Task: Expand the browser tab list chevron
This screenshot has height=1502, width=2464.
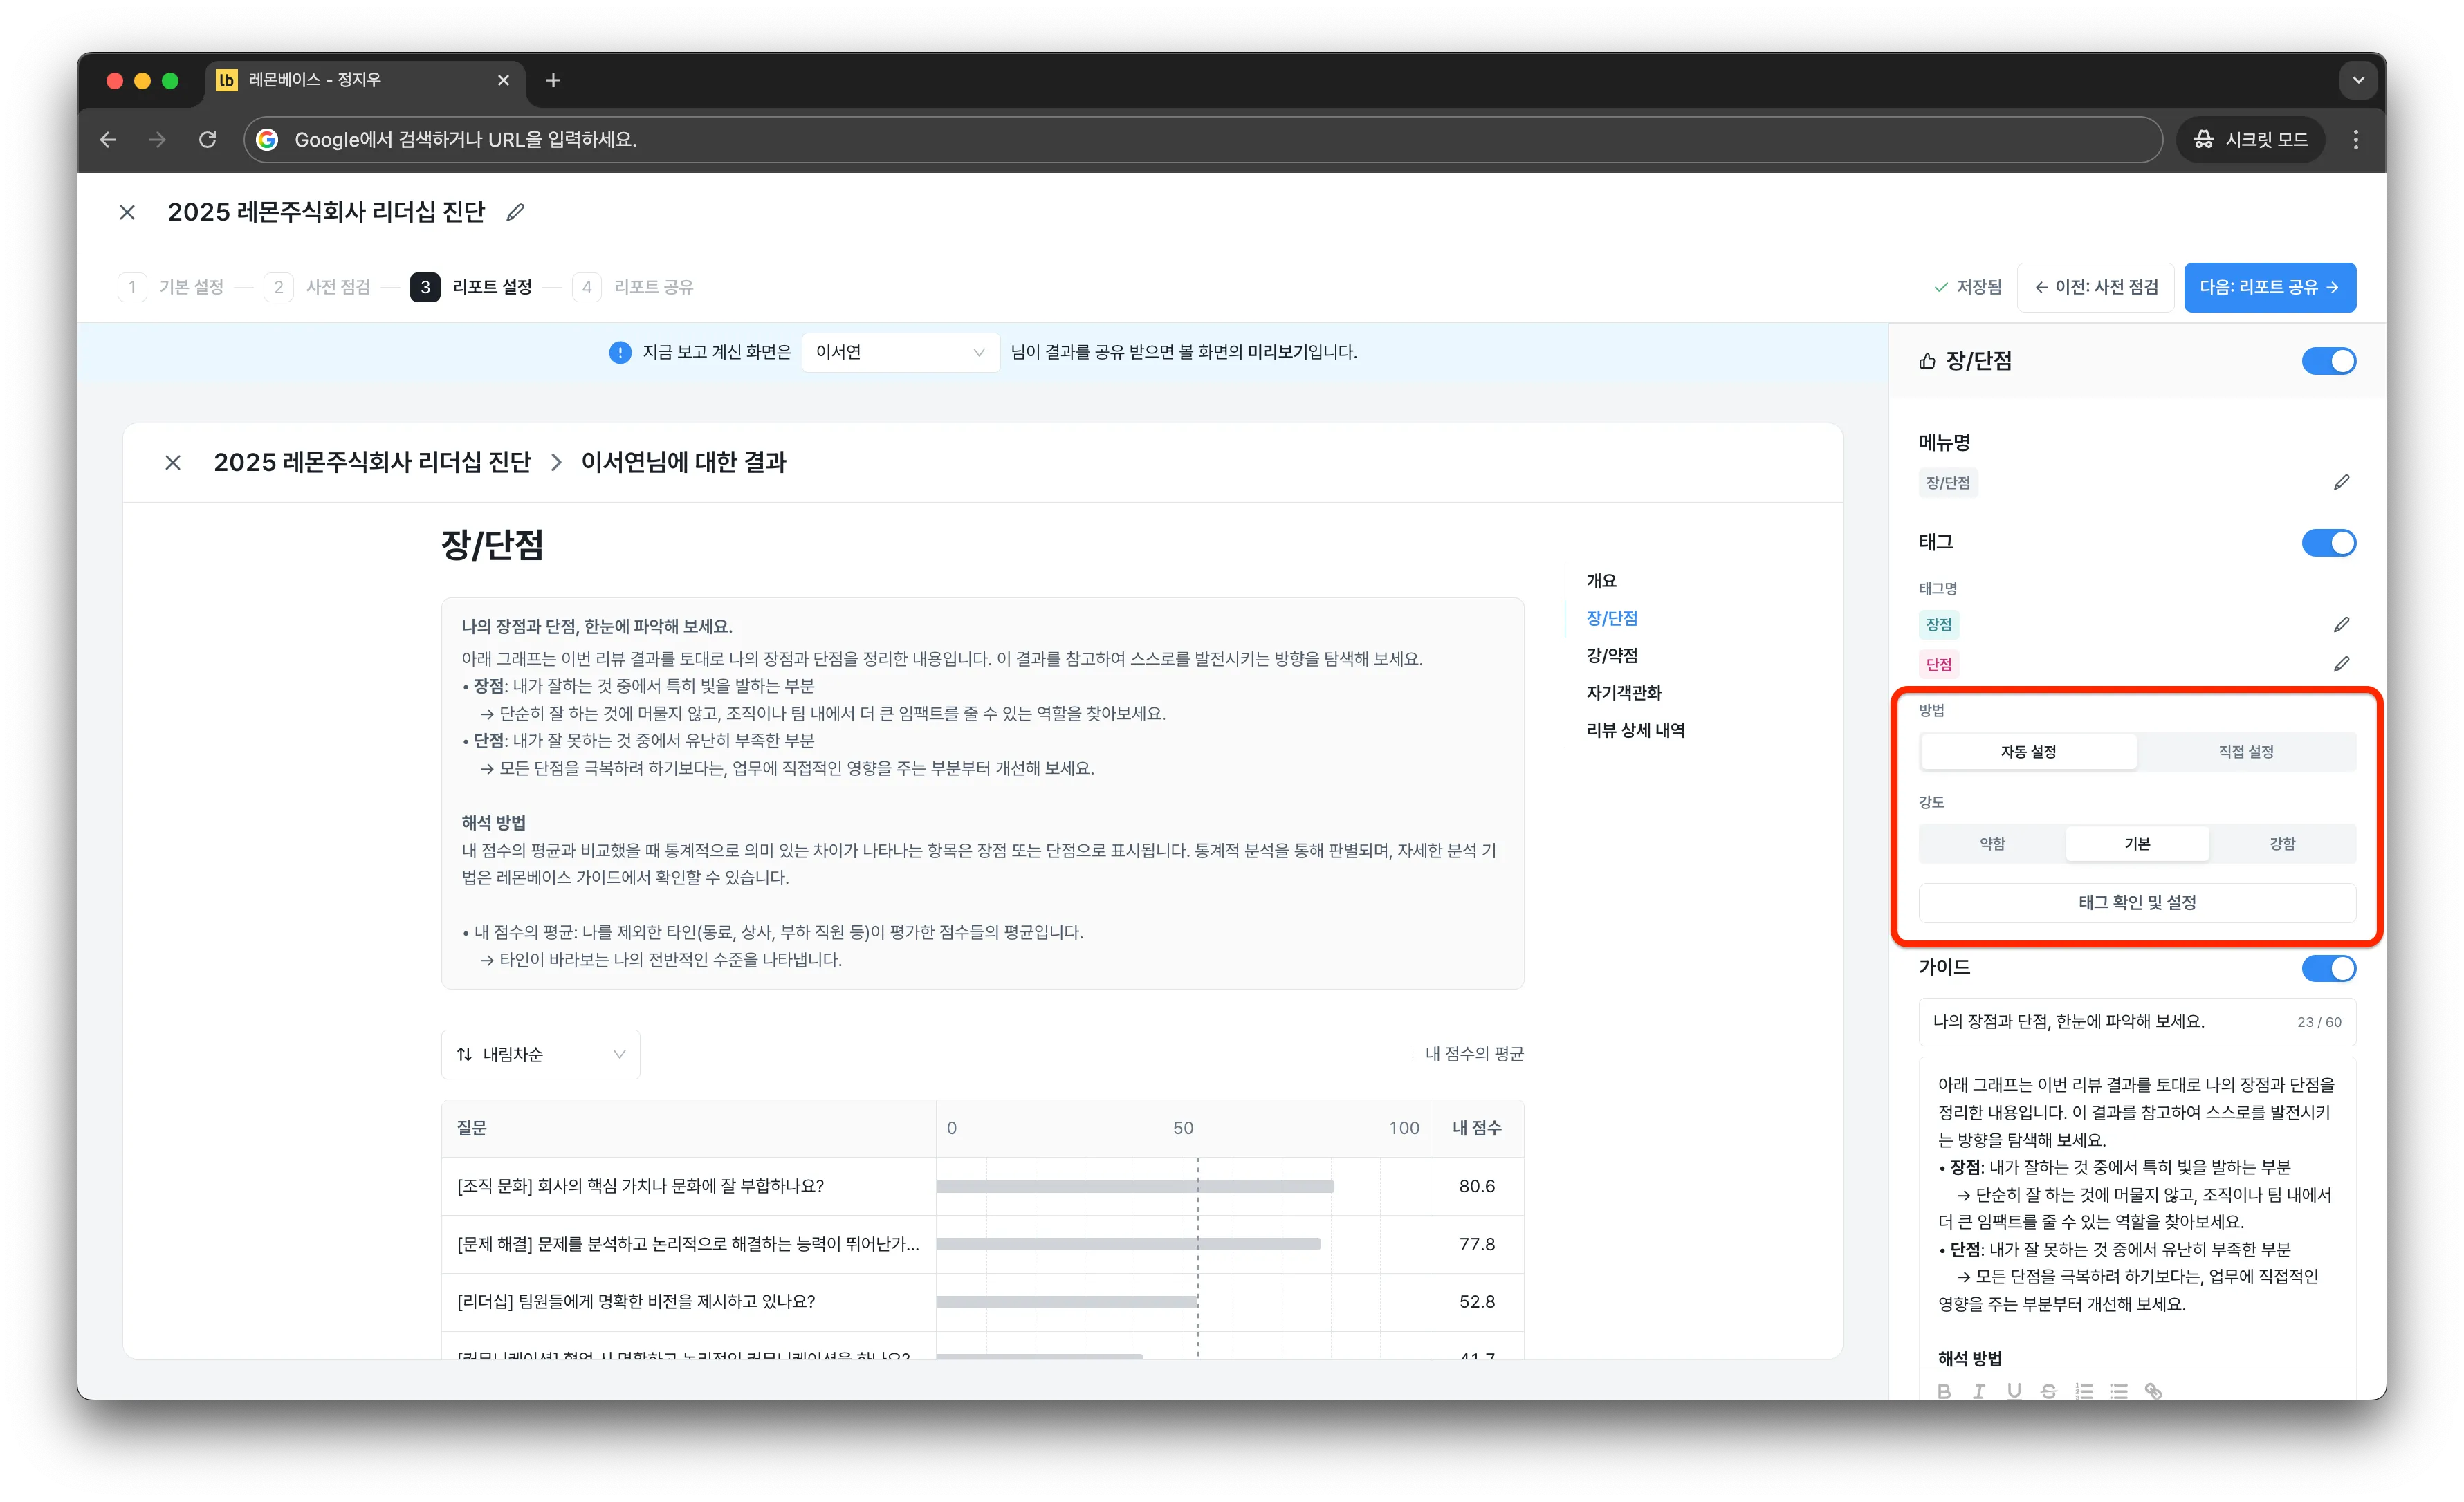Action: [x=2358, y=80]
